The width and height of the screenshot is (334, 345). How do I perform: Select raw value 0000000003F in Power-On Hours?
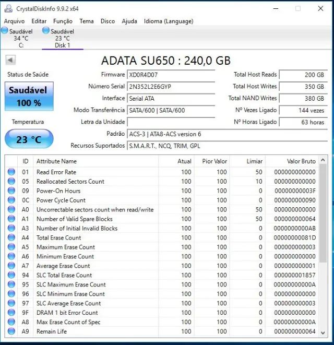(x=295, y=191)
